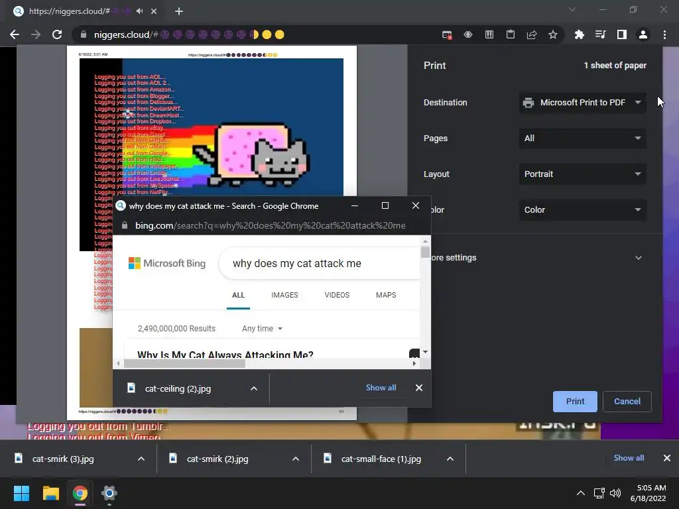This screenshot has height=509, width=679.
Task: Open Settings gear from the taskbar
Action: coord(109,493)
